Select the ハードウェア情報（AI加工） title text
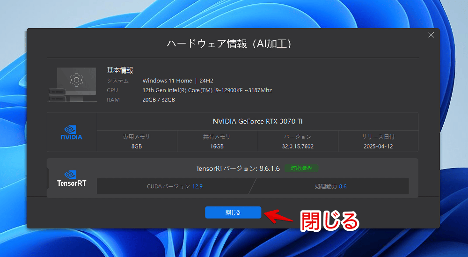Screen dimensions: 468x257 [229, 44]
